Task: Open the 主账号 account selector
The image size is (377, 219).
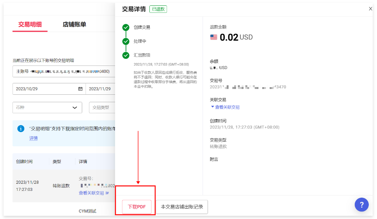Action: pyautogui.click(x=64, y=71)
